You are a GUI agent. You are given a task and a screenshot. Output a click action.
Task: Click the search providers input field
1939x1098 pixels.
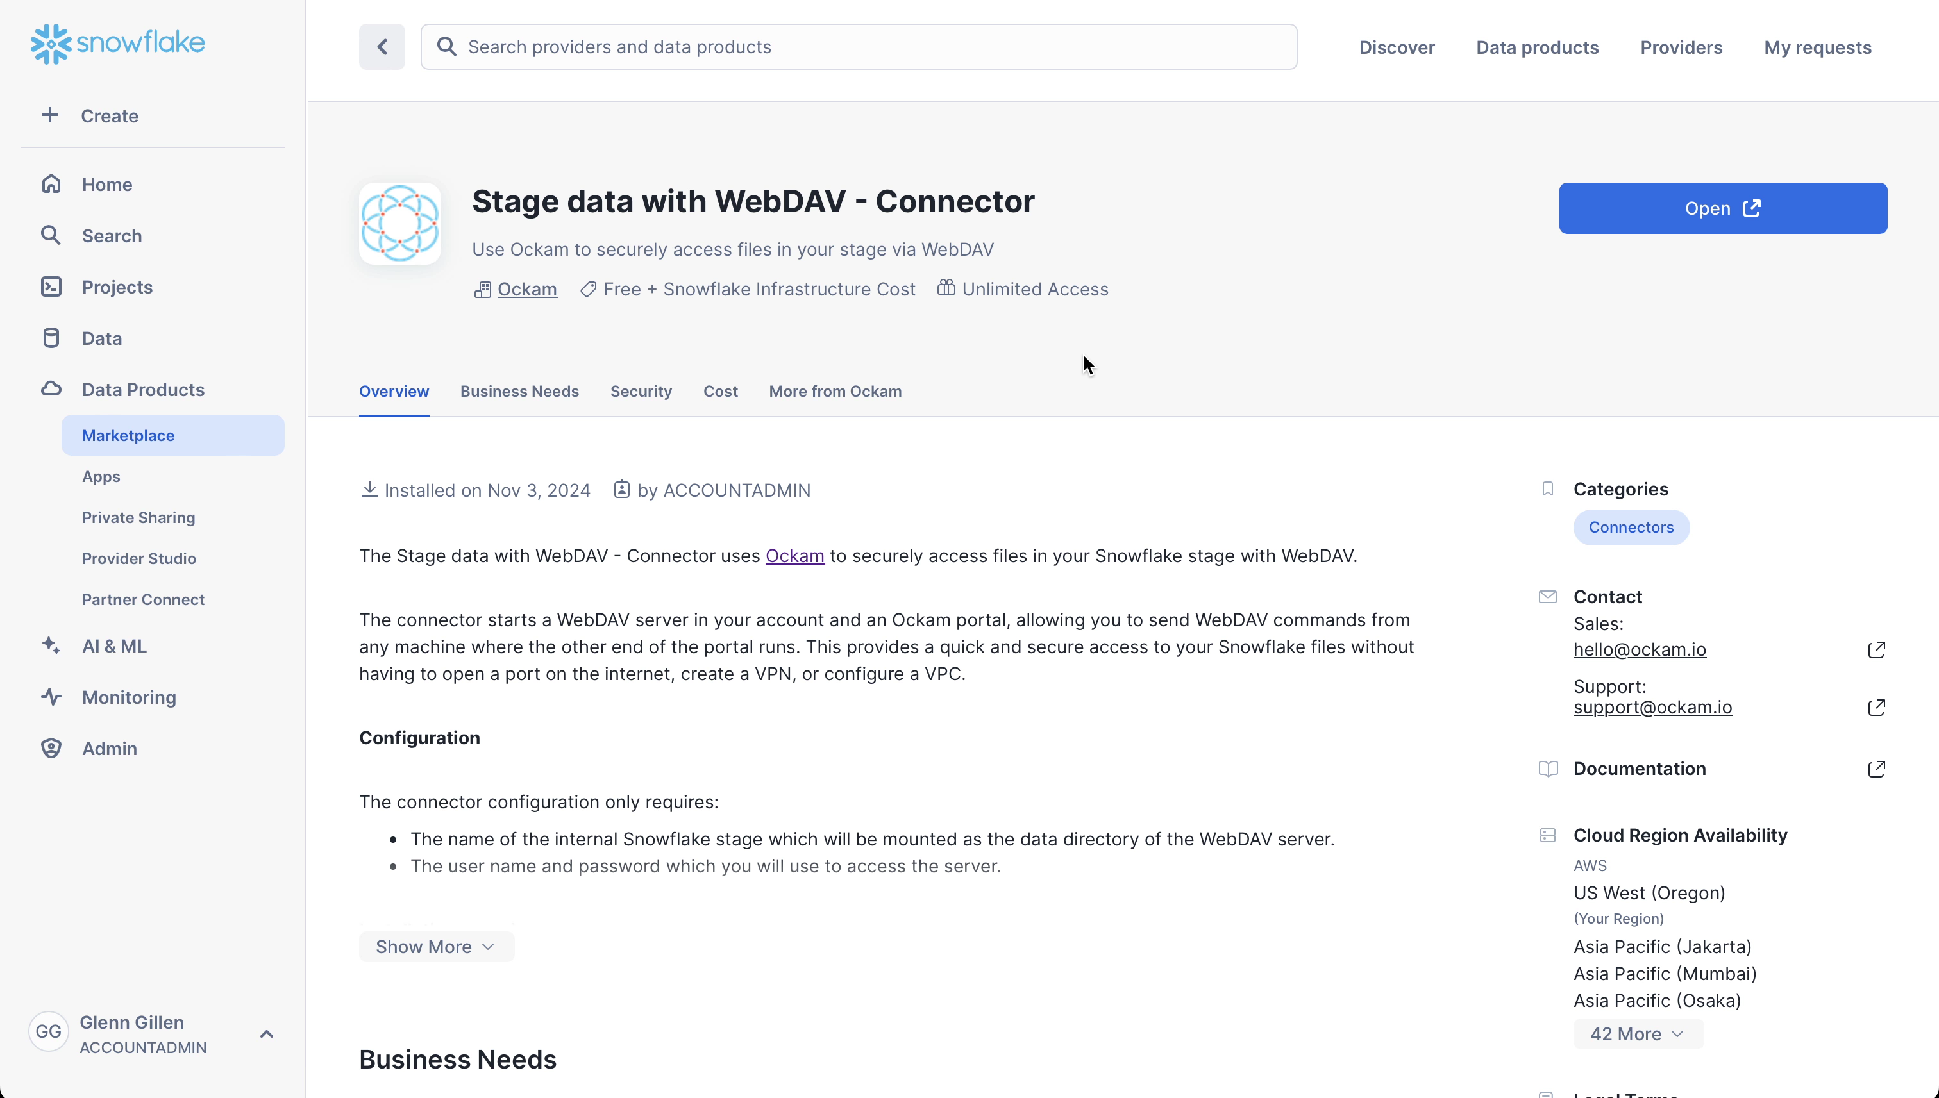pos(859,47)
